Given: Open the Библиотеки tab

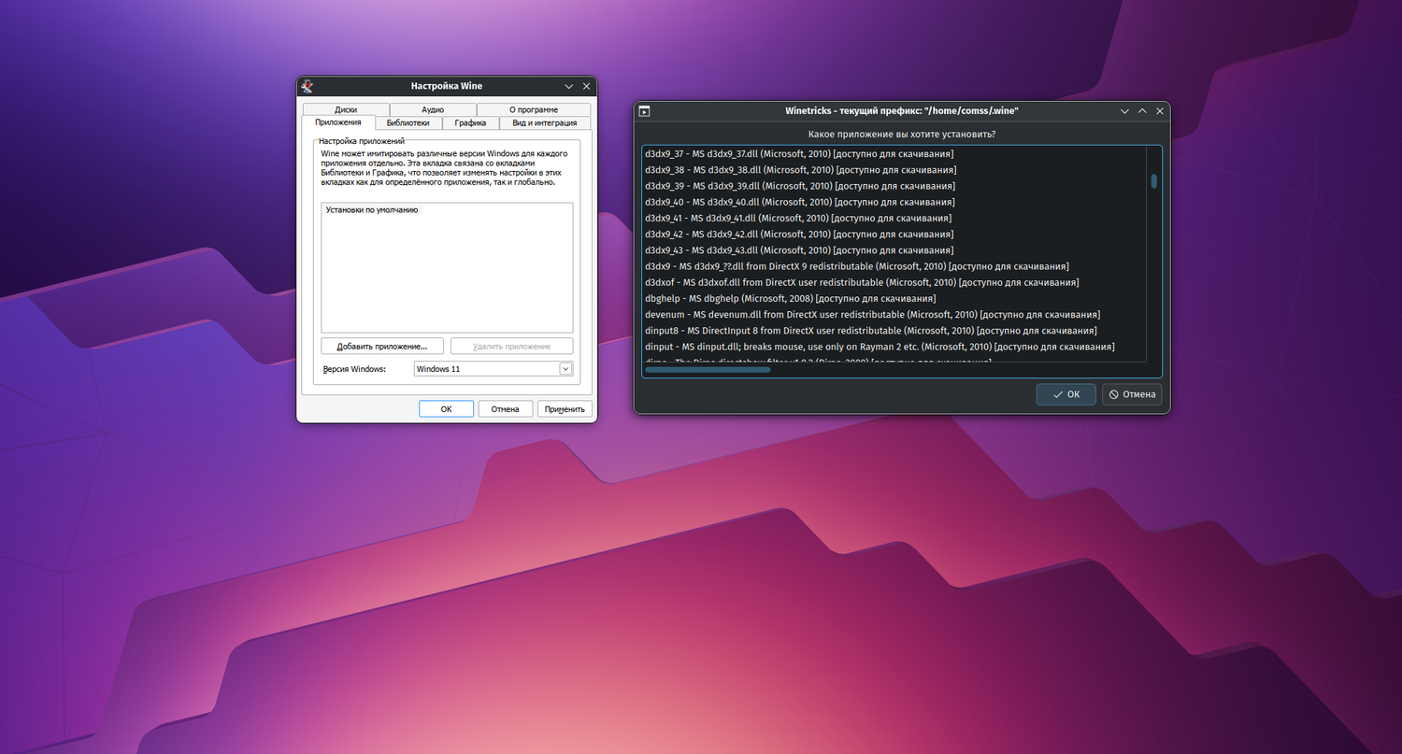Looking at the screenshot, I should [x=408, y=122].
